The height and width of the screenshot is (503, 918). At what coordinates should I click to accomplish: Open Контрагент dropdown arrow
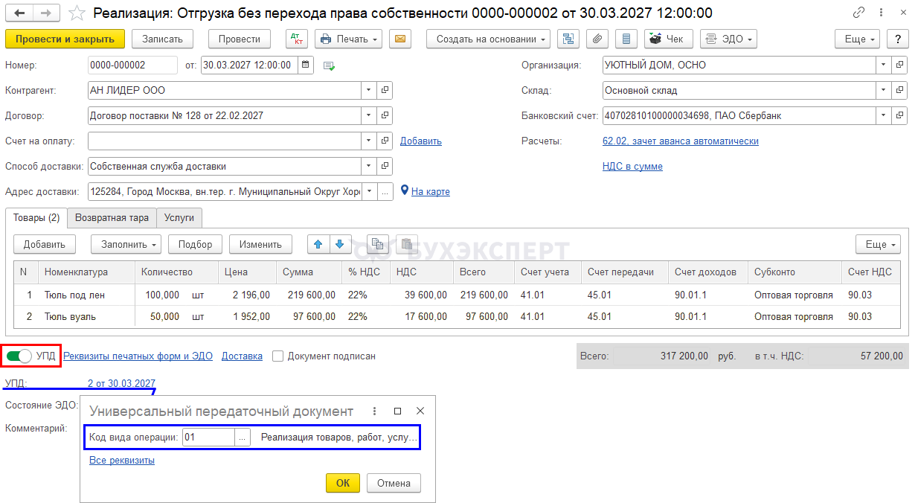370,90
